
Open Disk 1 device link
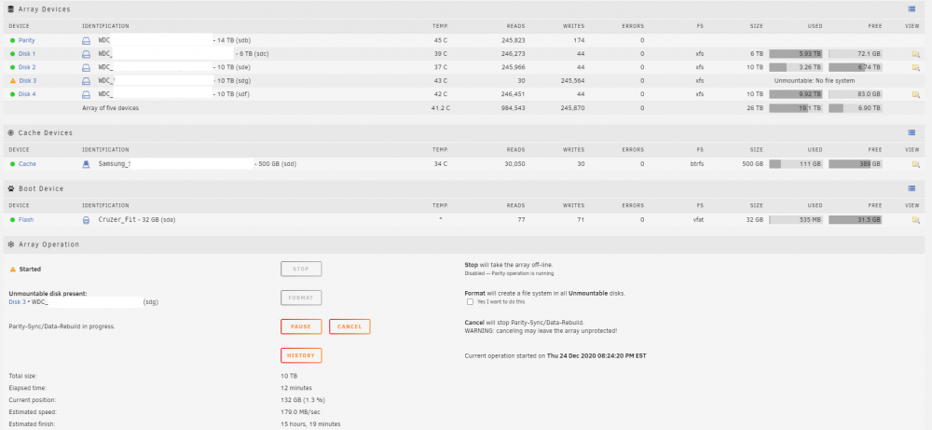click(27, 53)
